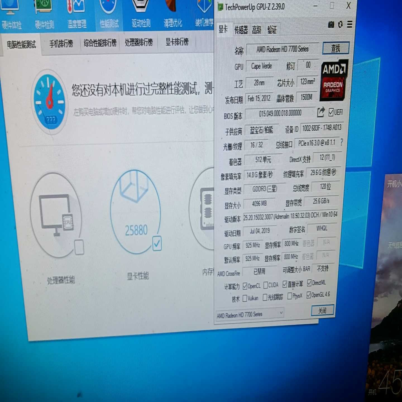
Task: Toggle the 光线跟踪 checkbox
Action: point(265,297)
